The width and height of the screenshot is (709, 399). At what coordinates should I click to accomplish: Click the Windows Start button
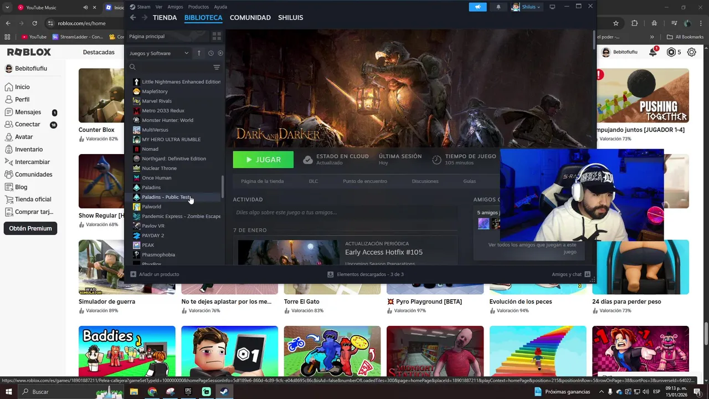click(8, 392)
